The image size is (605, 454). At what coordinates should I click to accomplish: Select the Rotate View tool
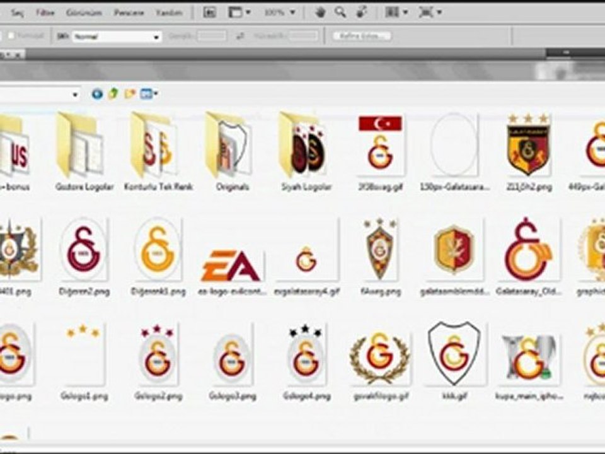pyautogui.click(x=362, y=13)
